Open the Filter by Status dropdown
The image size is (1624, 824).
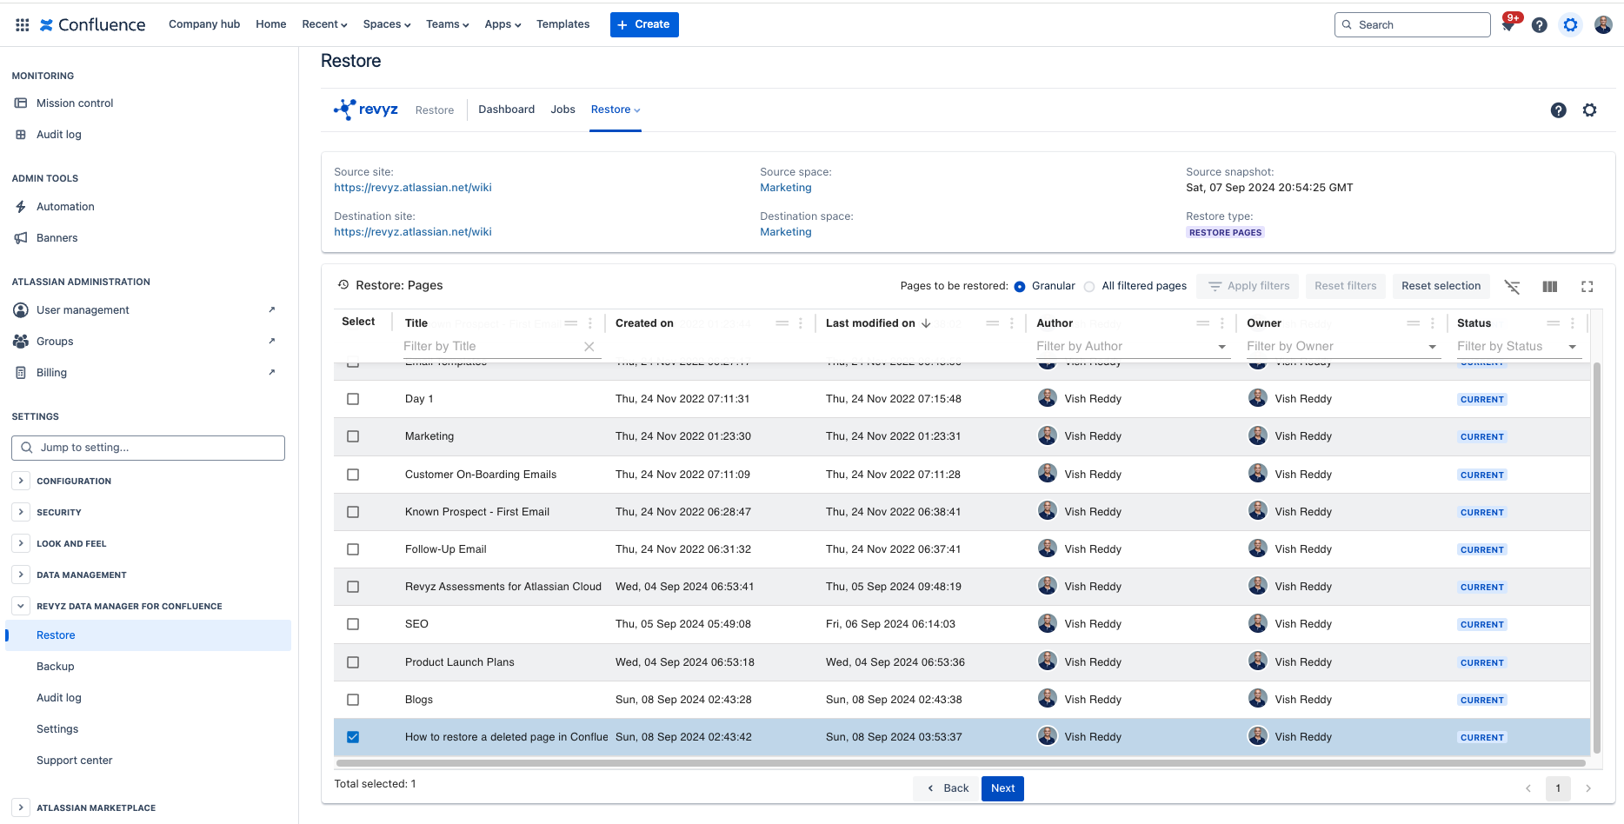[x=1518, y=346]
